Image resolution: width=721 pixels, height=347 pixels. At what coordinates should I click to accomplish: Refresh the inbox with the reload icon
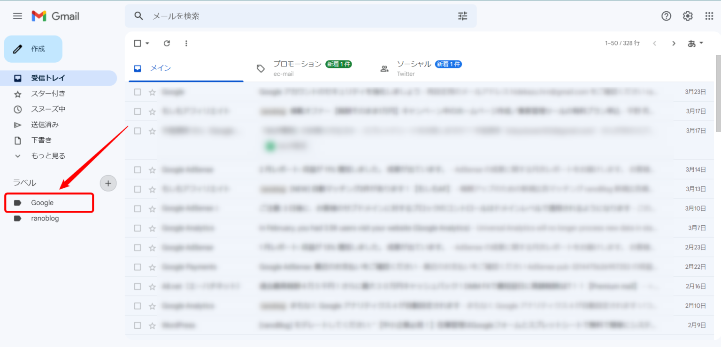point(167,43)
